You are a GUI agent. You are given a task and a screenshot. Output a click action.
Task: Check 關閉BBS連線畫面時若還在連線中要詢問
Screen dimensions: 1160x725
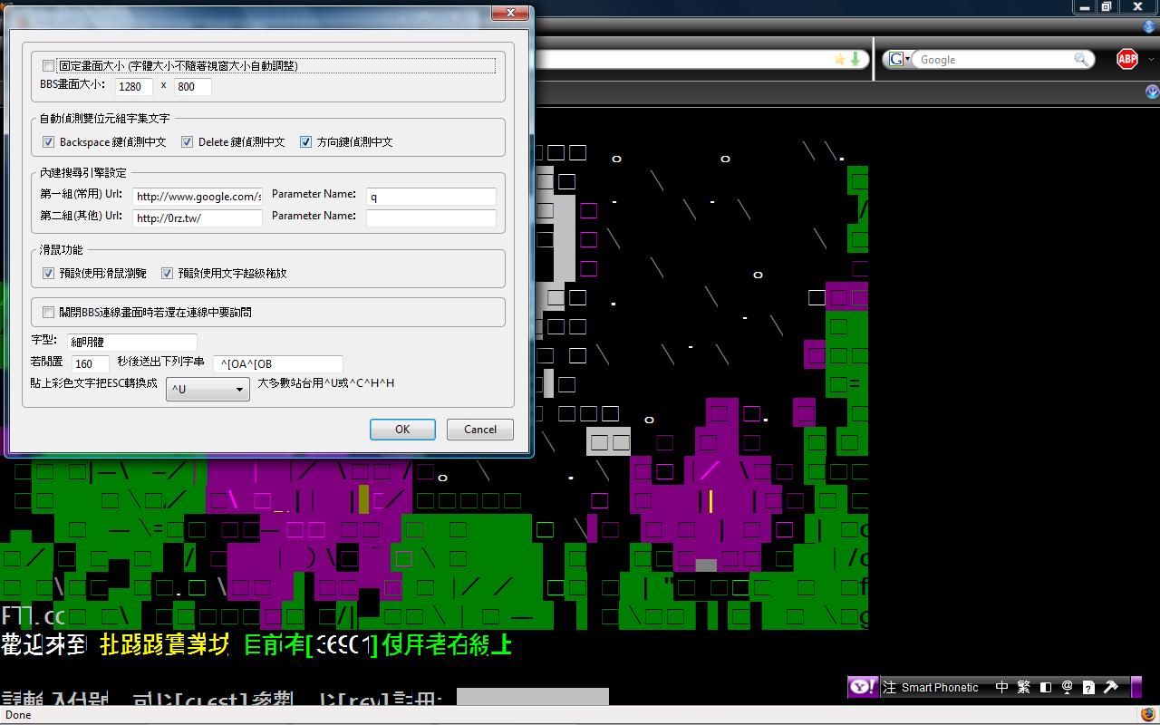point(49,312)
